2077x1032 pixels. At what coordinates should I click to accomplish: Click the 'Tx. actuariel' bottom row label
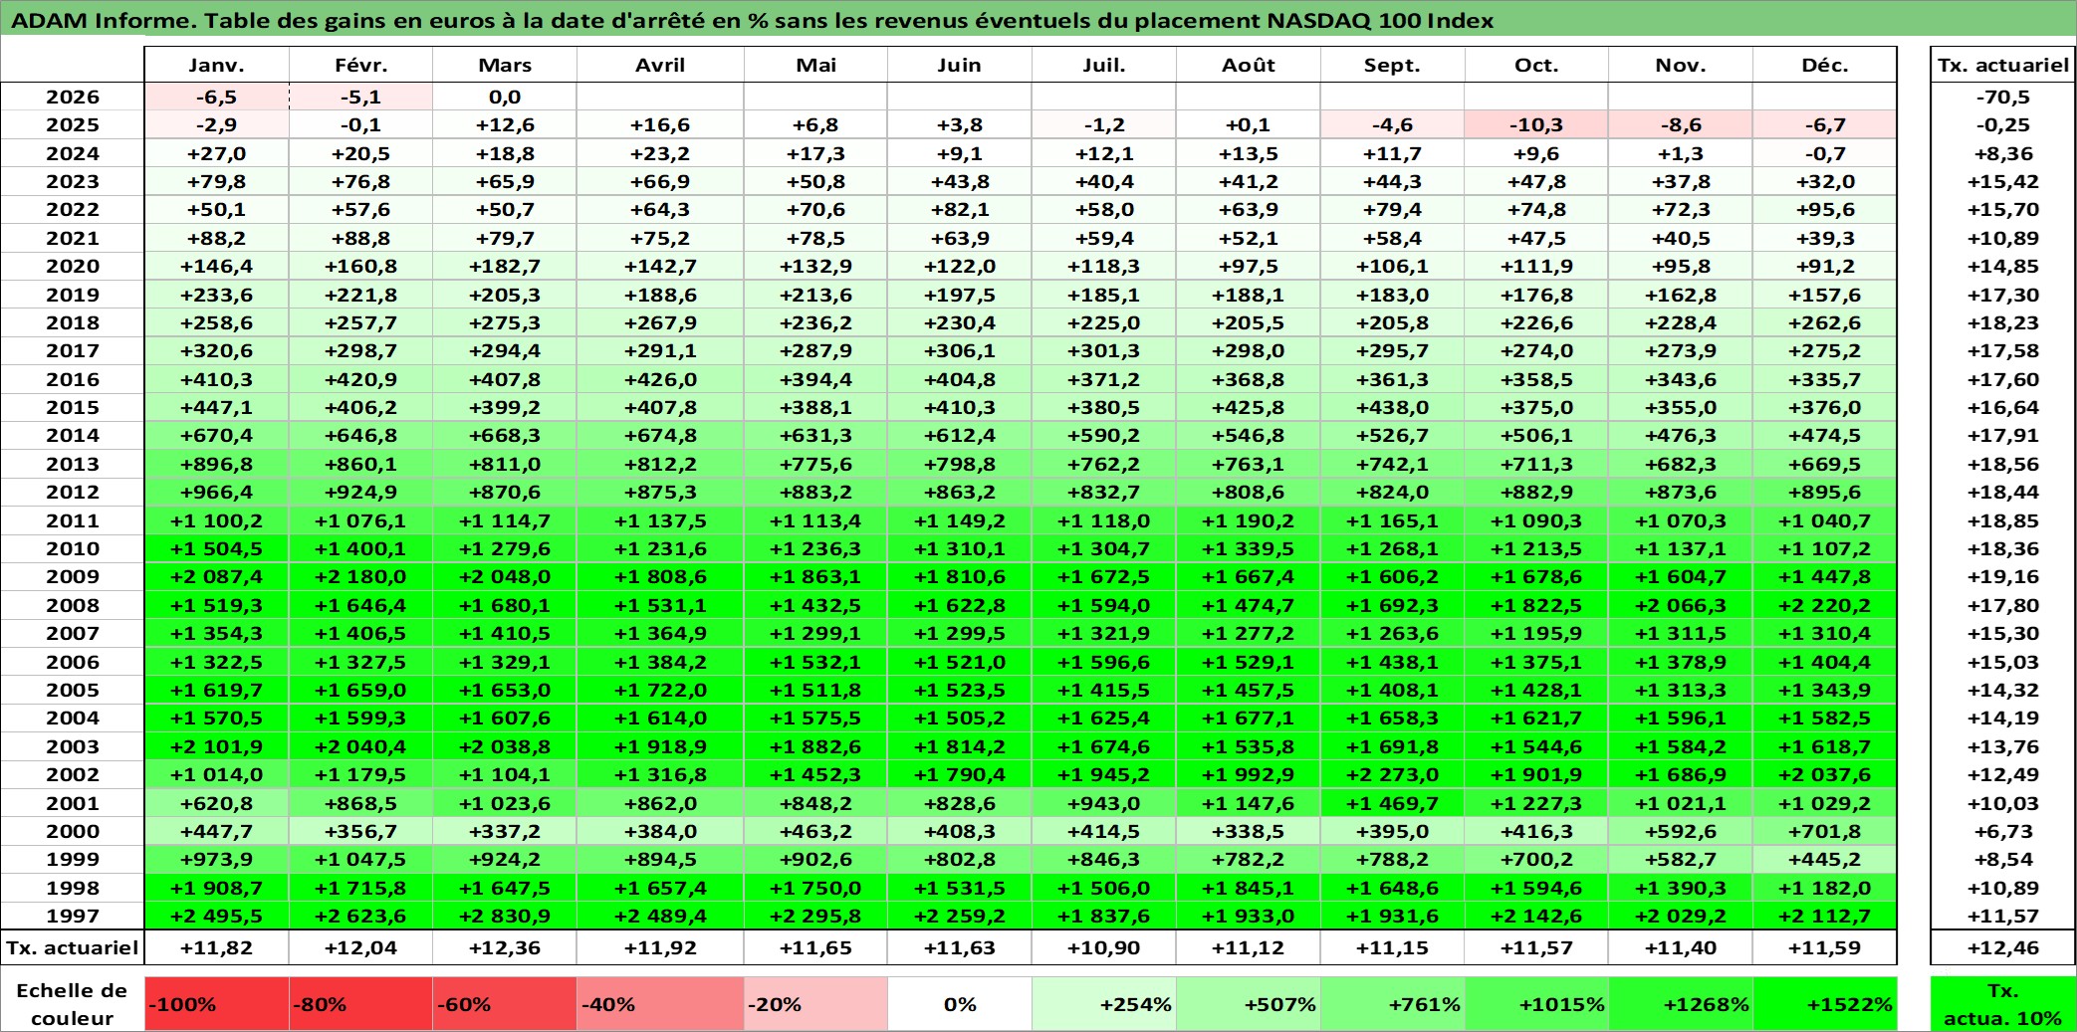tap(73, 947)
